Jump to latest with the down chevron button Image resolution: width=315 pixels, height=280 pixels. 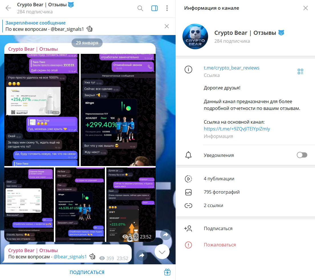162,252
